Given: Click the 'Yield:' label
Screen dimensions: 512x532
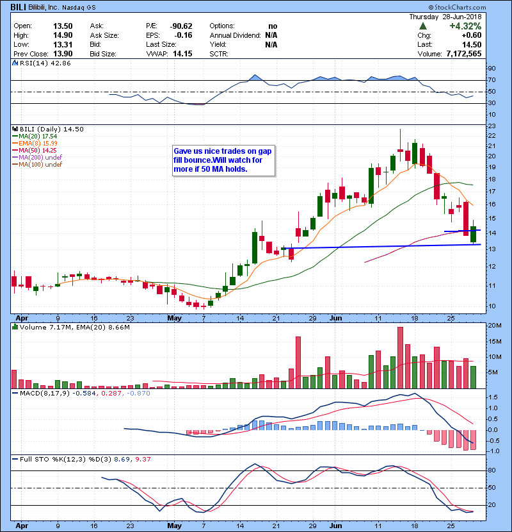Looking at the screenshot, I should coord(218,44).
